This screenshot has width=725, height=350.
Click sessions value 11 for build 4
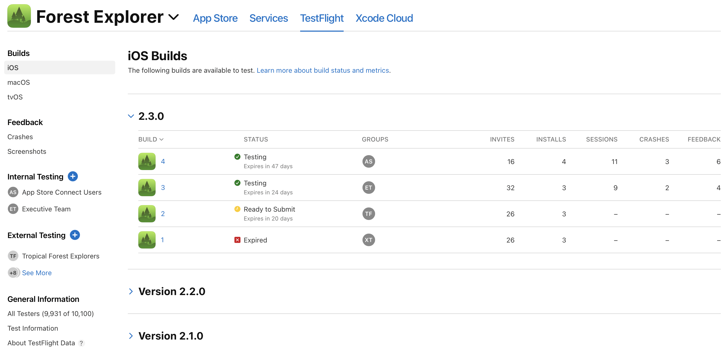[x=614, y=162]
